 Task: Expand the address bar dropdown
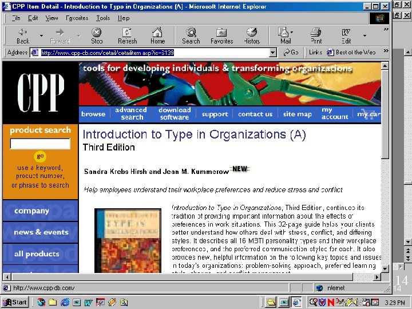[x=273, y=53]
